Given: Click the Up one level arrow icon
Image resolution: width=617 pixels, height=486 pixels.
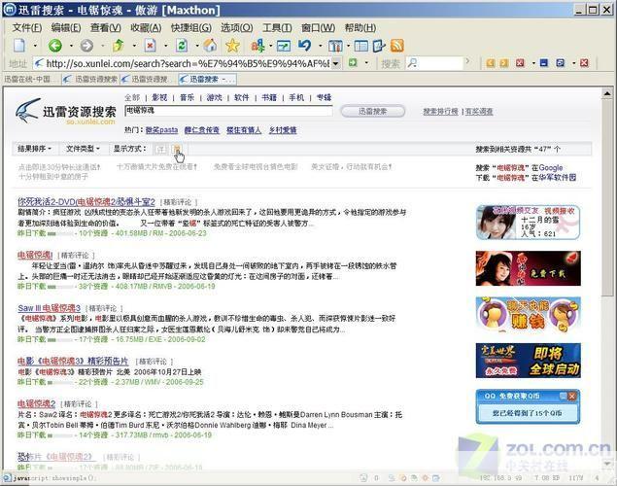Looking at the screenshot, I should point(118,46).
